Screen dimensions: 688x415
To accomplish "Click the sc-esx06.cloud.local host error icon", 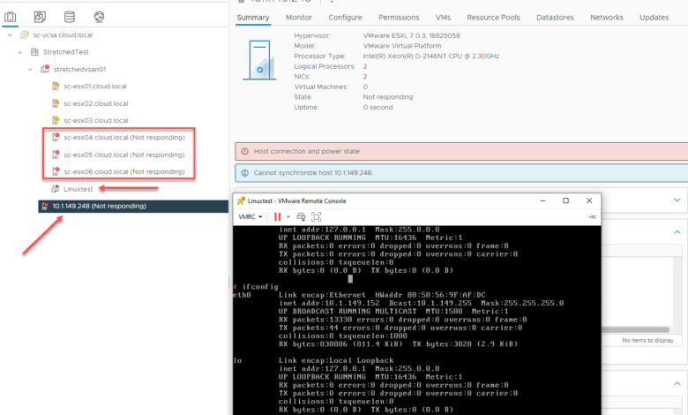I will click(x=56, y=171).
